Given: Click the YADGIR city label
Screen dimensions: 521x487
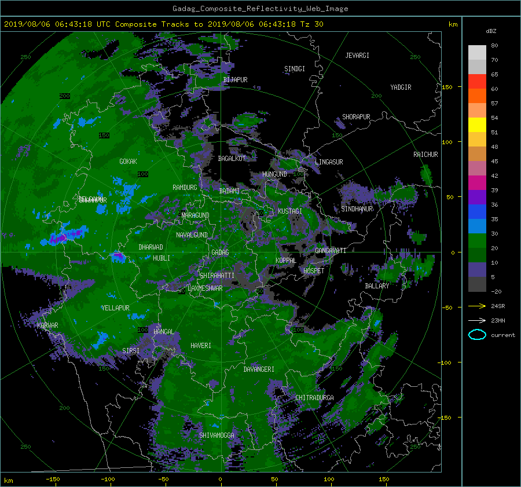Looking at the screenshot, I should pyautogui.click(x=401, y=87).
